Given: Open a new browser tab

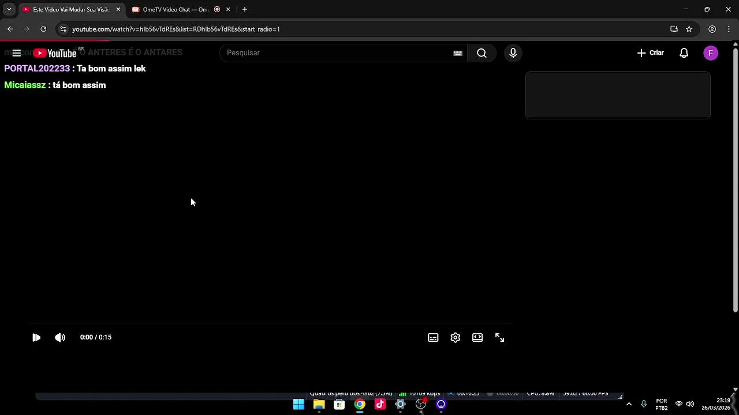Looking at the screenshot, I should 245,9.
